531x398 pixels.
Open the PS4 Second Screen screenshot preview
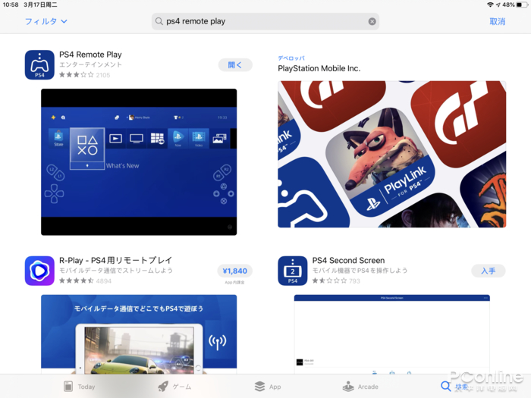[392, 334]
